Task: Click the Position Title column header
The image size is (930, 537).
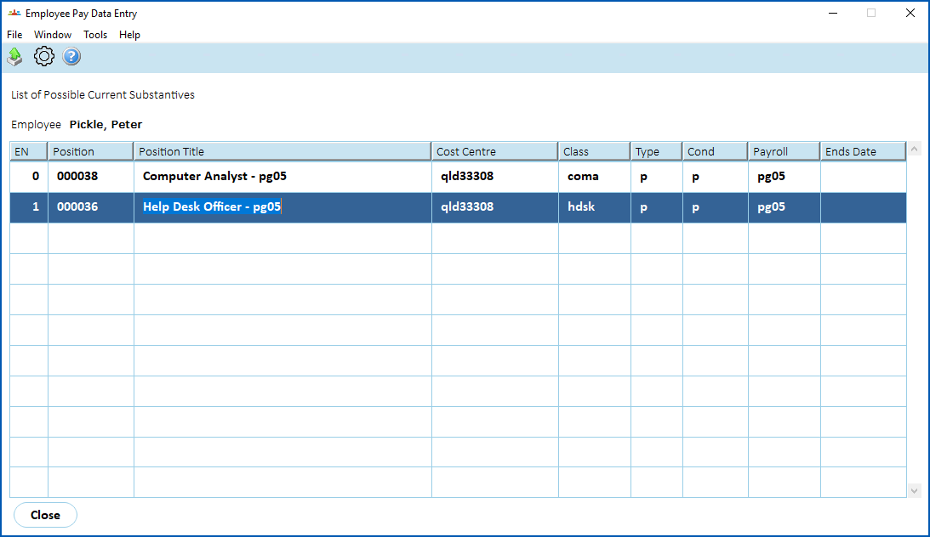Action: [283, 151]
